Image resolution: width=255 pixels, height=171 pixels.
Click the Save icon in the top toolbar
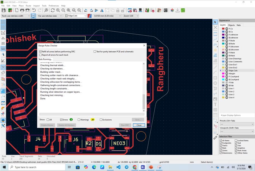pyautogui.click(x=4, y=10)
